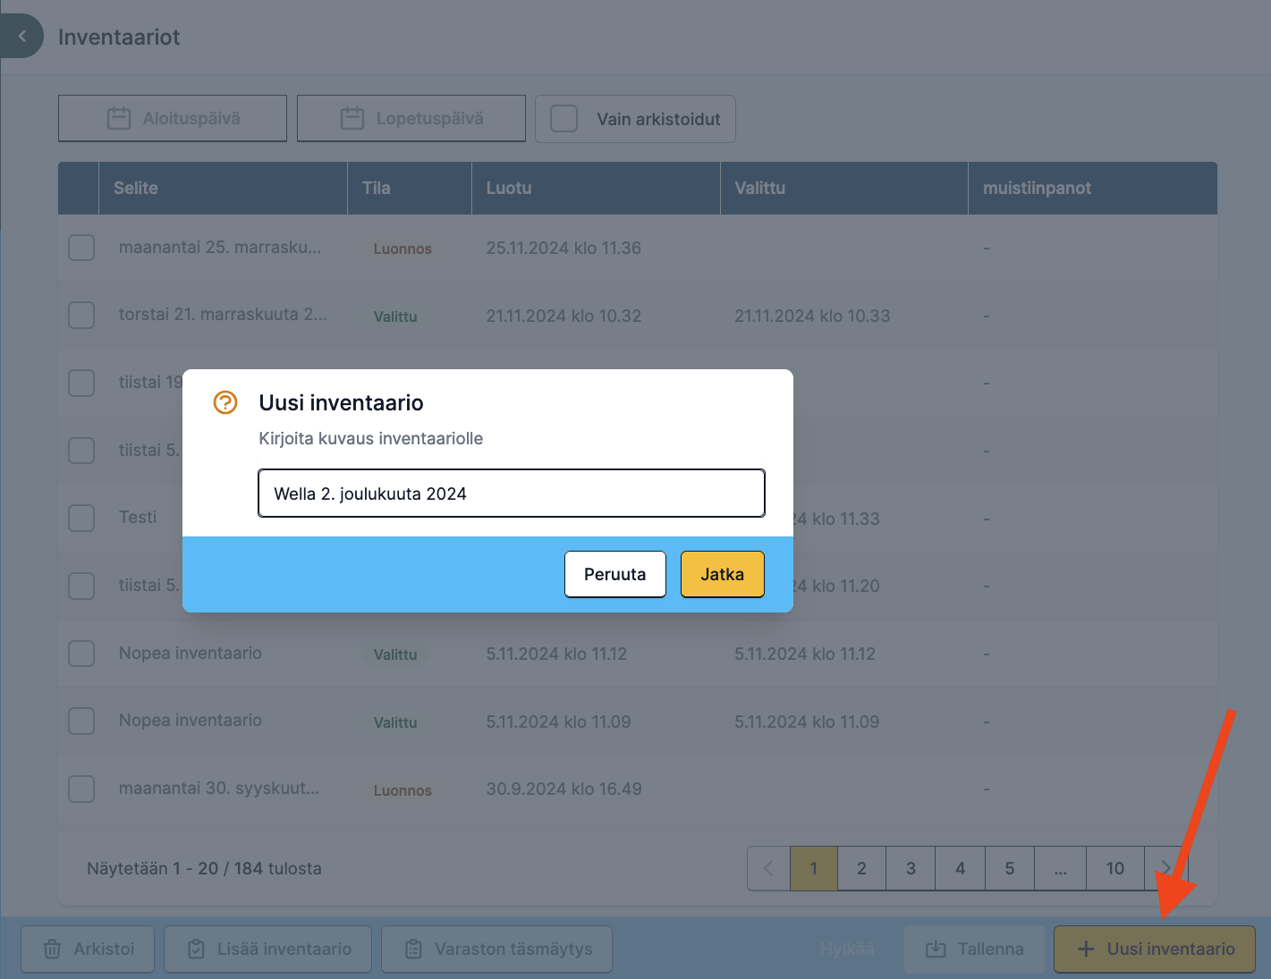Check the Nopea inventaario 11.12 row checkbox
Image resolution: width=1271 pixels, height=979 pixels.
[81, 653]
